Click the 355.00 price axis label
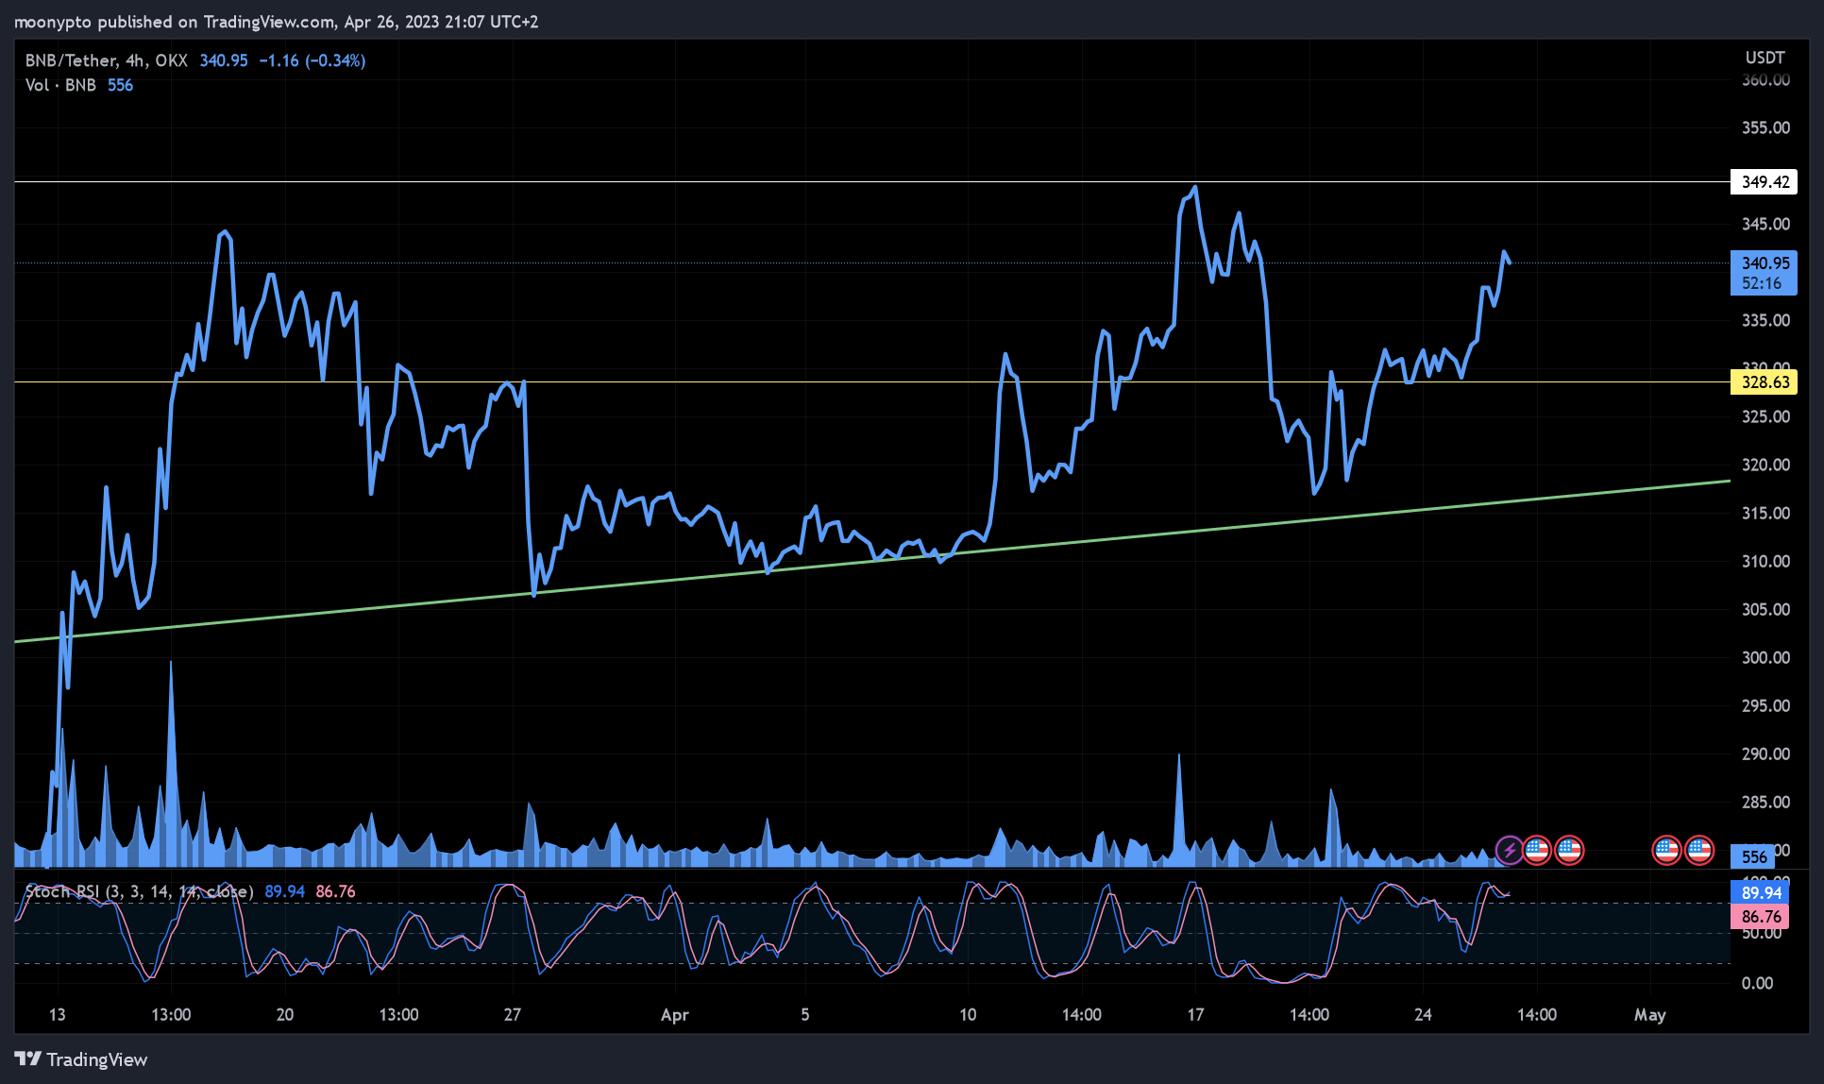The height and width of the screenshot is (1084, 1824). tap(1765, 127)
